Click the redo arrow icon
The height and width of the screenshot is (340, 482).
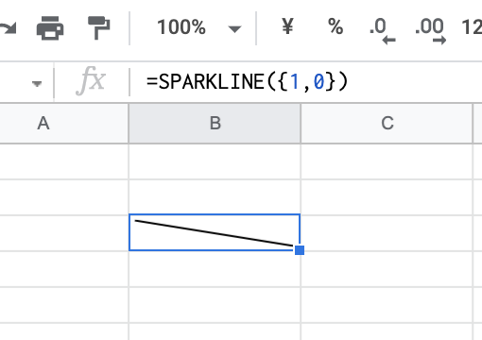[7, 28]
